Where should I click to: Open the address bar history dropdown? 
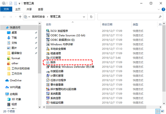click(84, 17)
